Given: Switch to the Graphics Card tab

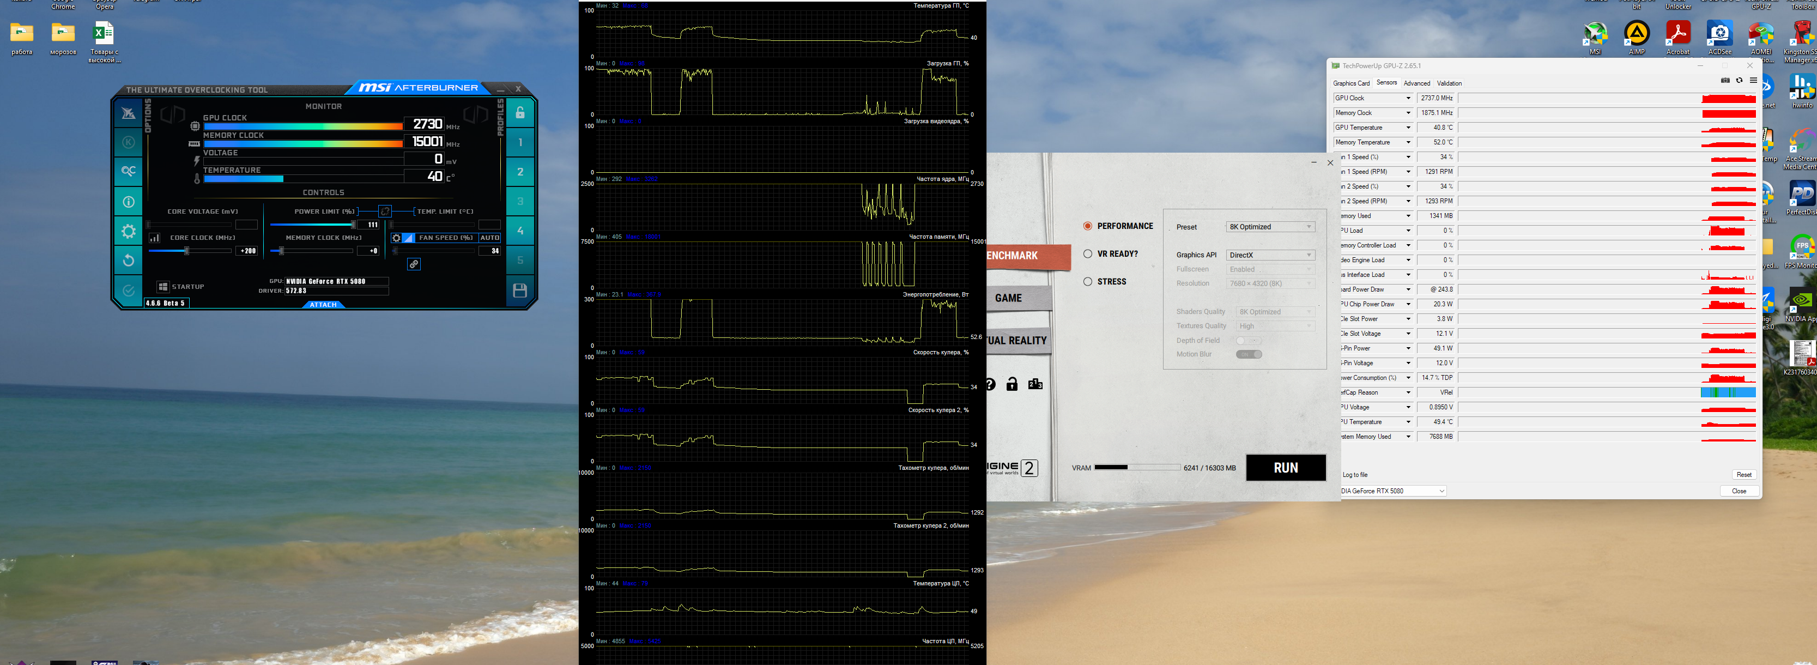Looking at the screenshot, I should 1350,83.
